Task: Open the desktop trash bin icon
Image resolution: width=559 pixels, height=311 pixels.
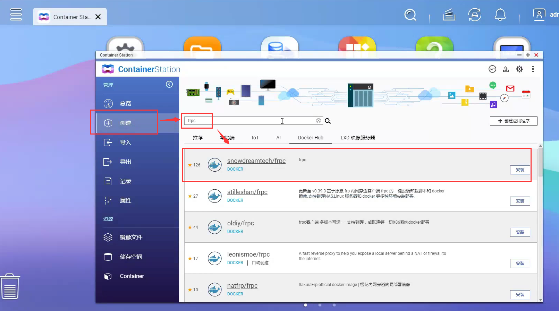Action: [x=10, y=286]
